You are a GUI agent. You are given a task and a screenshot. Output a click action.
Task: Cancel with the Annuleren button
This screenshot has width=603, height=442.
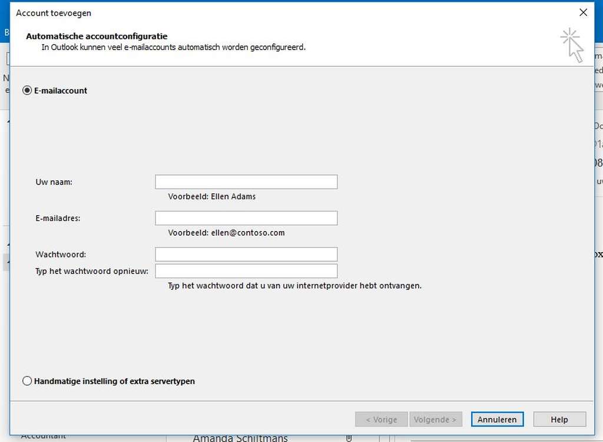coord(497,419)
